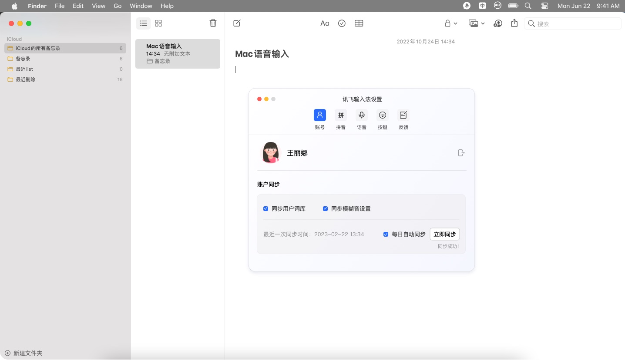Open the Window menu

(x=141, y=6)
